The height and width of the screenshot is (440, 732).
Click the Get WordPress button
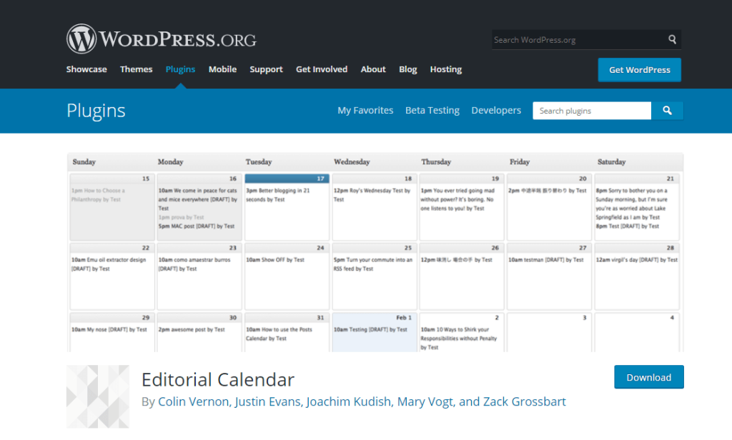pos(639,70)
